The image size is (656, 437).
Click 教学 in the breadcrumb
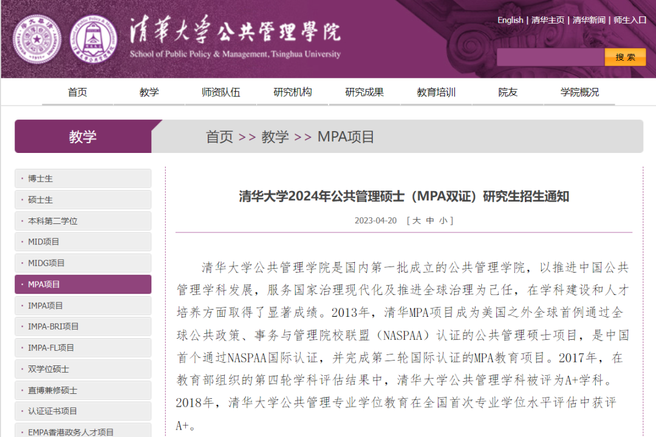[x=275, y=137]
